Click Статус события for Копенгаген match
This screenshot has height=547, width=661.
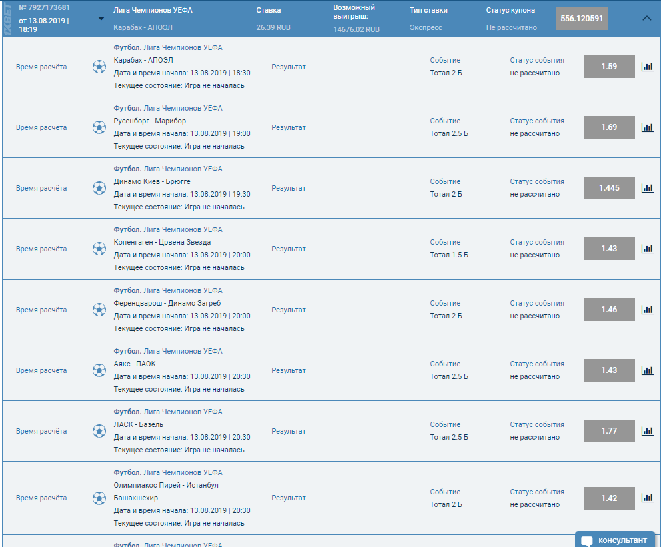[x=537, y=242]
